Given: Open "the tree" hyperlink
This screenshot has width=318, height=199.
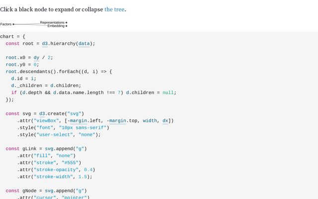Looking at the screenshot, I should [x=114, y=9].
